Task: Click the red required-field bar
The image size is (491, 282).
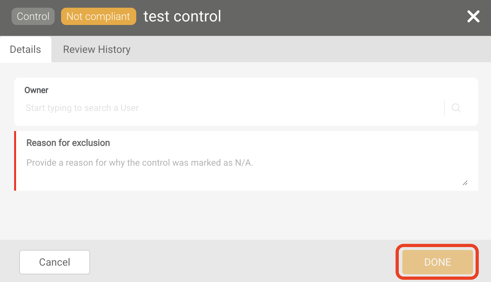Action: pyautogui.click(x=15, y=161)
